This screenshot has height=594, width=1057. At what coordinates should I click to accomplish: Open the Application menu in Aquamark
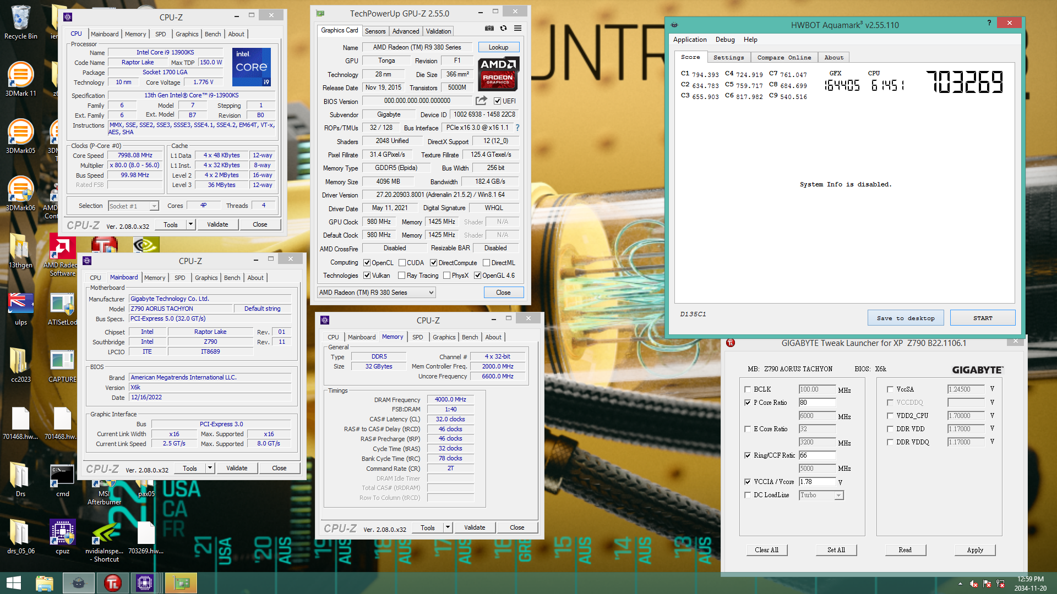point(690,40)
